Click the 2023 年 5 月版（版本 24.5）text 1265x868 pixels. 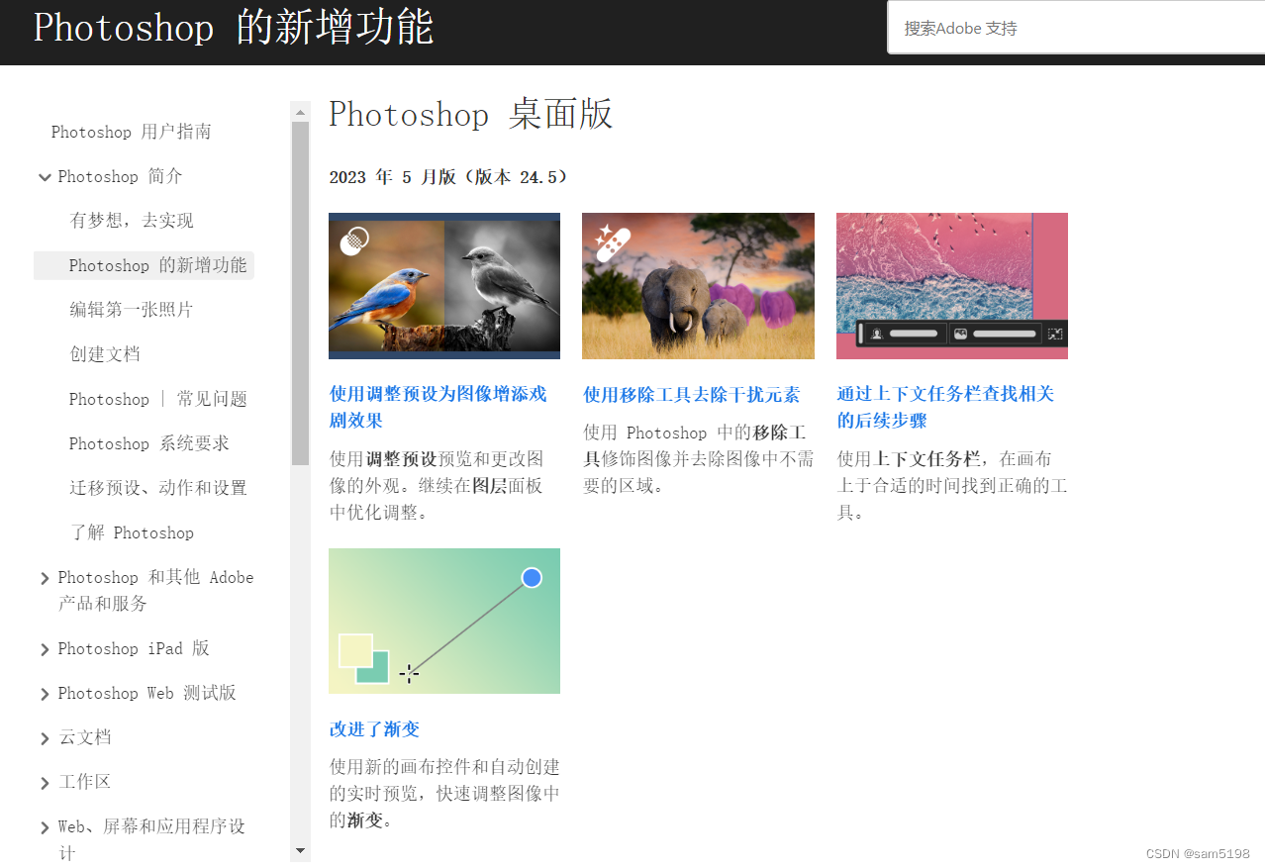point(448,177)
